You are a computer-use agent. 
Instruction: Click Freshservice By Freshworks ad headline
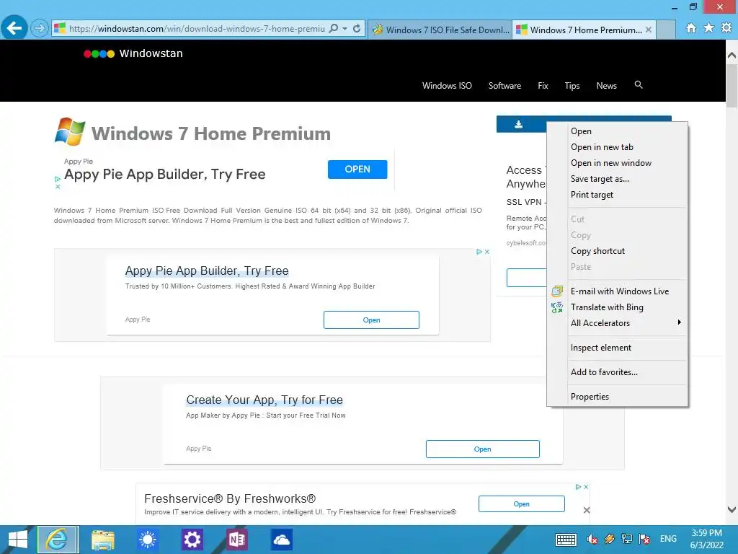coord(230,498)
